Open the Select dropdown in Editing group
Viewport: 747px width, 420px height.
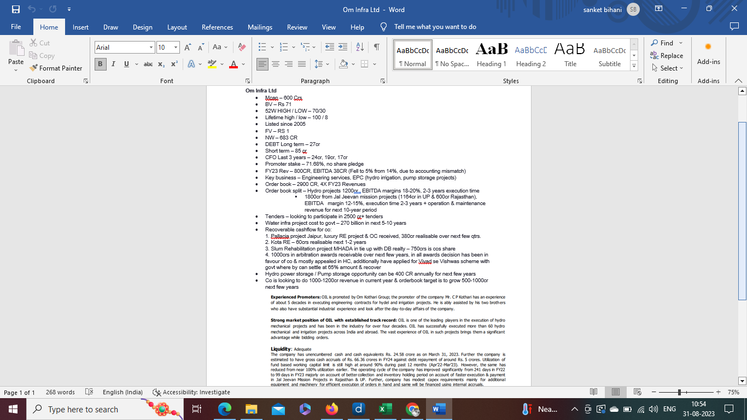pos(667,68)
